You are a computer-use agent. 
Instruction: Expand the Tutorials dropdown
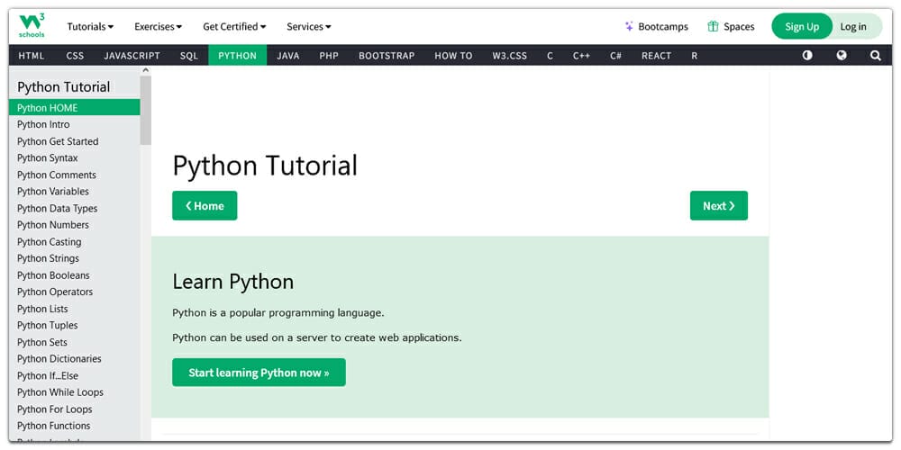pos(90,26)
